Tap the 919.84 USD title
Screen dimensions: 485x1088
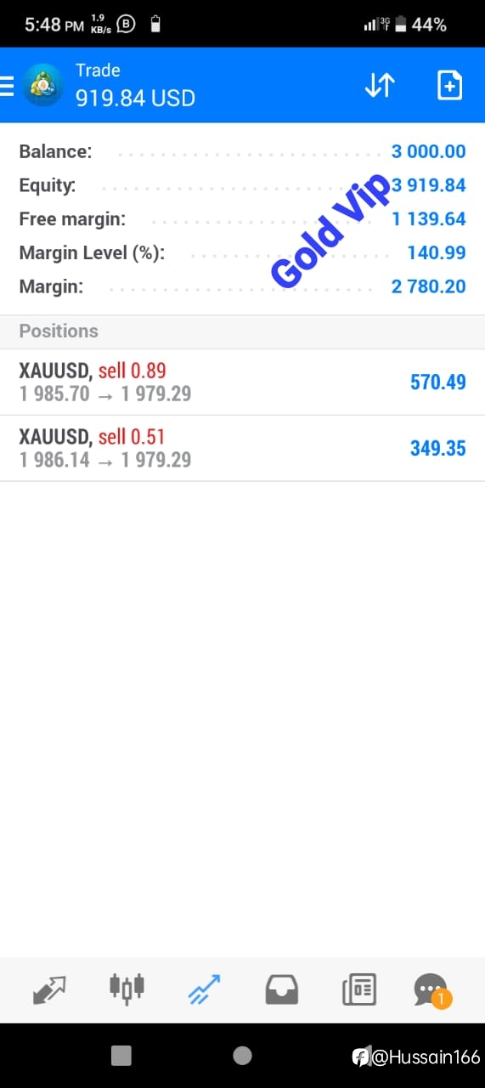pos(135,99)
